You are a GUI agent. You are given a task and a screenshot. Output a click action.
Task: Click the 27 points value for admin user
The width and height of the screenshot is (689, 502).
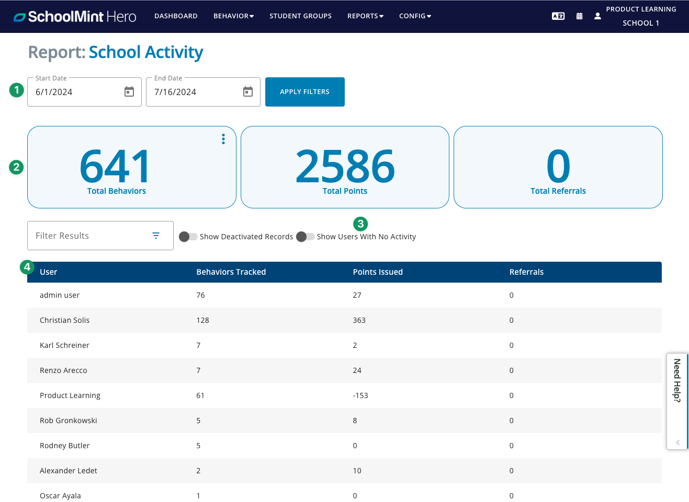coord(357,295)
